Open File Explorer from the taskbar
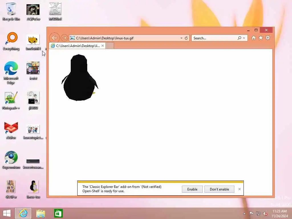This screenshot has width=292, height=219. point(40,213)
